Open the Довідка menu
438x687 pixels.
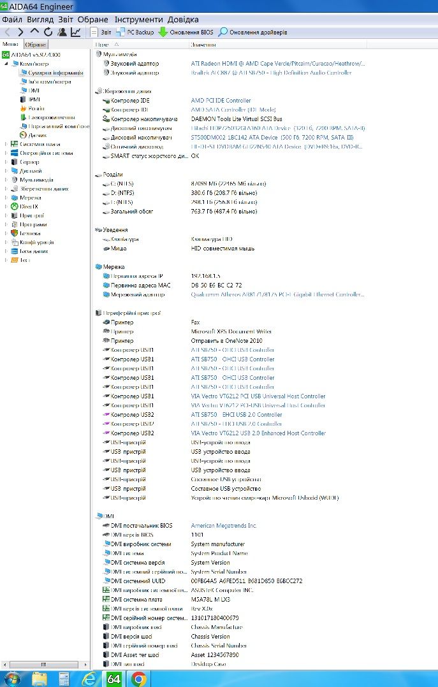[183, 19]
